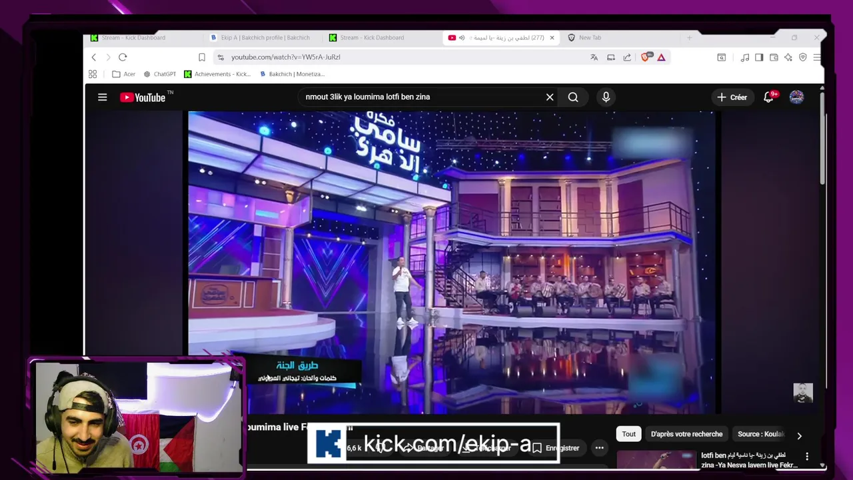Open tab search icon in toolbar
This screenshot has height=480, width=853.
(721, 57)
